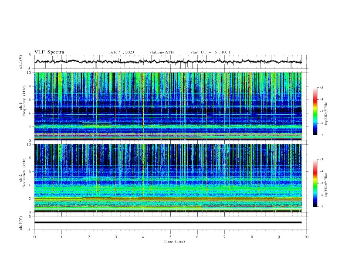This screenshot has width=345, height=266.
Task: Click the 'VLF Spectra' title text
Action: [49, 52]
